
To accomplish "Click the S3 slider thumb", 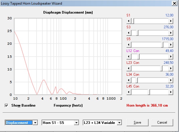I will point(137,33).
